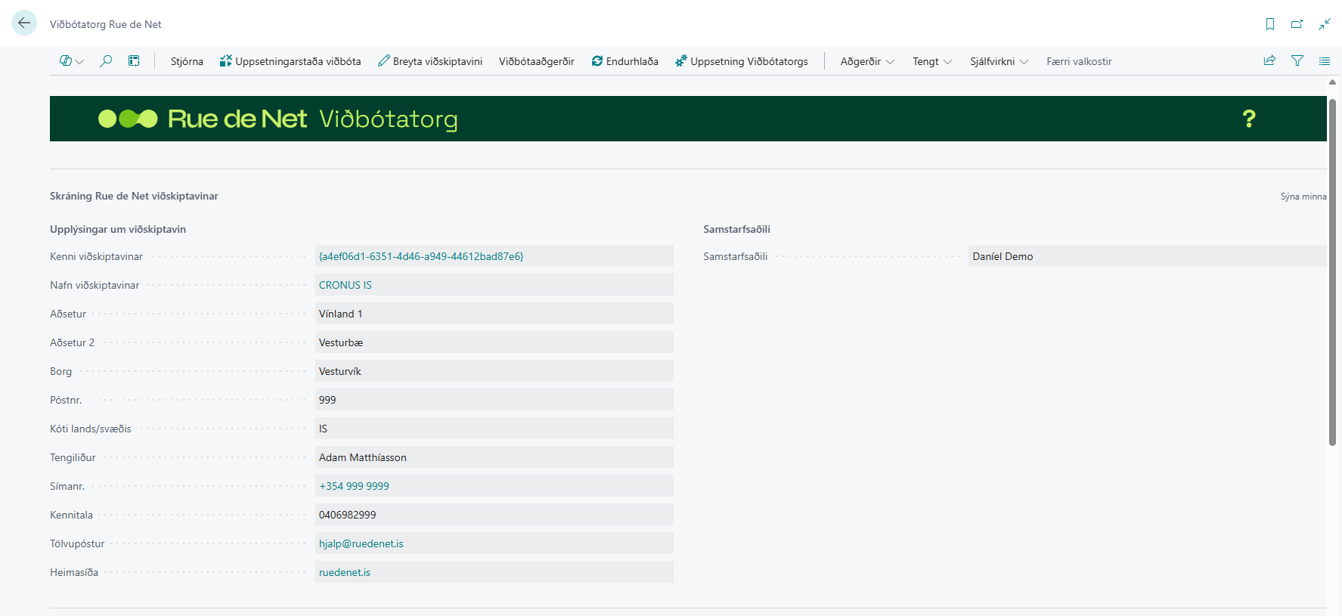
Task: Select Viðbótaaðgerðir menu item
Action: click(x=536, y=61)
